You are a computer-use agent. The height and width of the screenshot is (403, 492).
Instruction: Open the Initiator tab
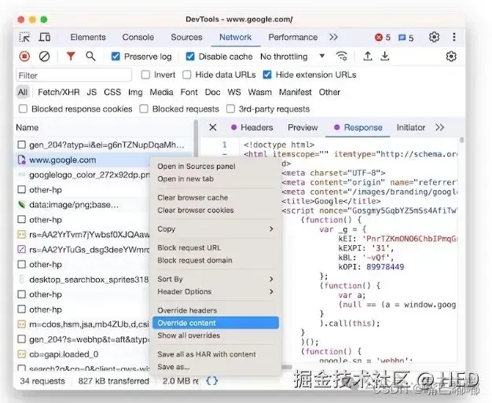point(411,127)
